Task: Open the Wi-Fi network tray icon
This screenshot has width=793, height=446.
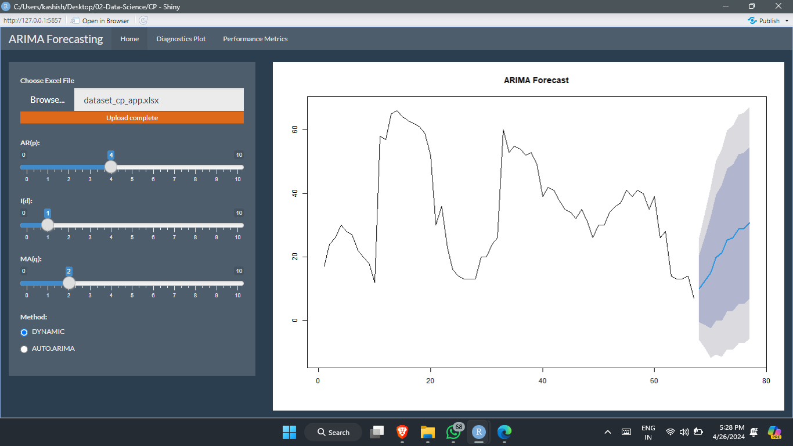Action: pyautogui.click(x=671, y=432)
